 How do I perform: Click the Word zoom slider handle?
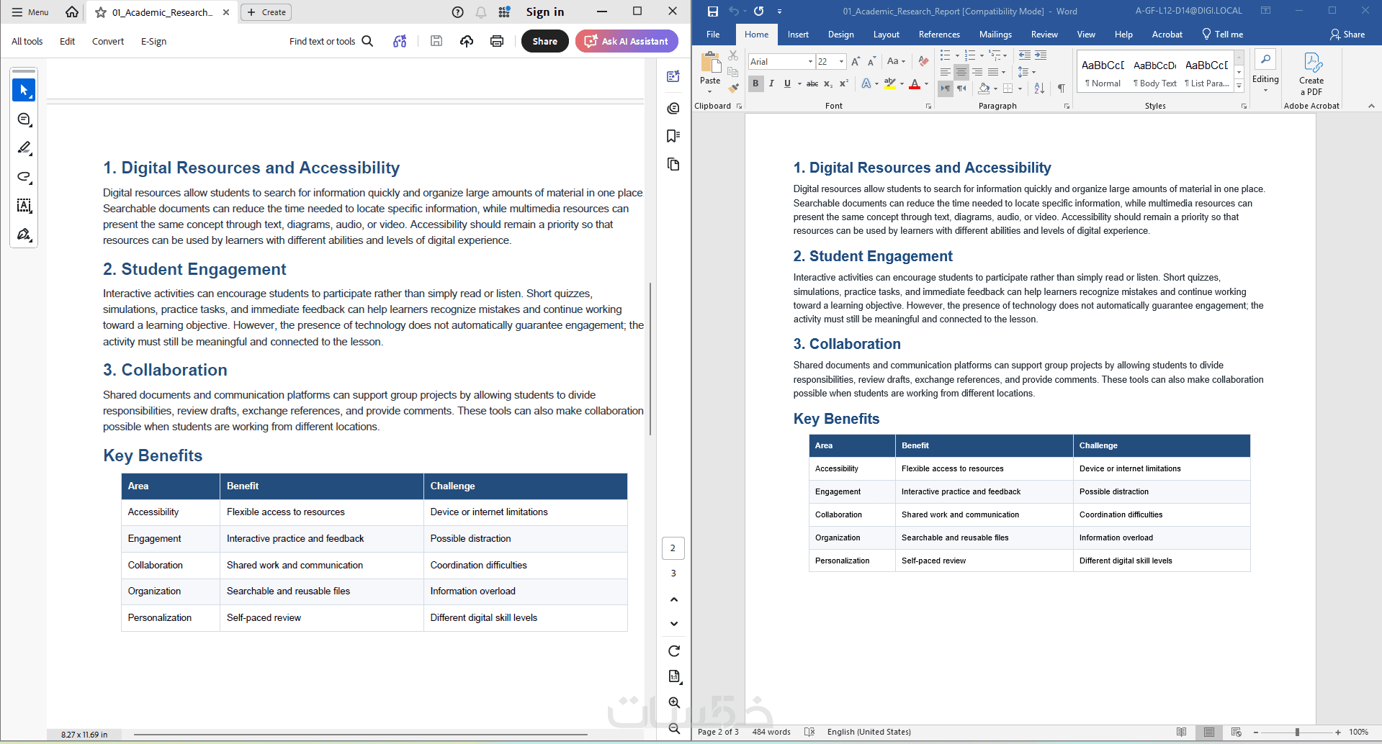coord(1297,732)
